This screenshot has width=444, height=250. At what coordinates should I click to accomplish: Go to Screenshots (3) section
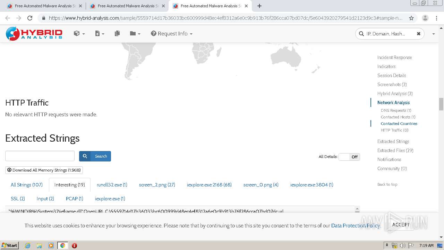[x=392, y=84]
